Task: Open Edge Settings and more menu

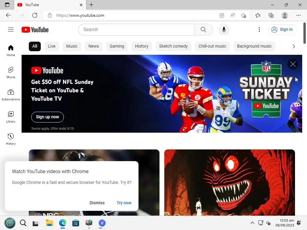Action: click(x=298, y=15)
